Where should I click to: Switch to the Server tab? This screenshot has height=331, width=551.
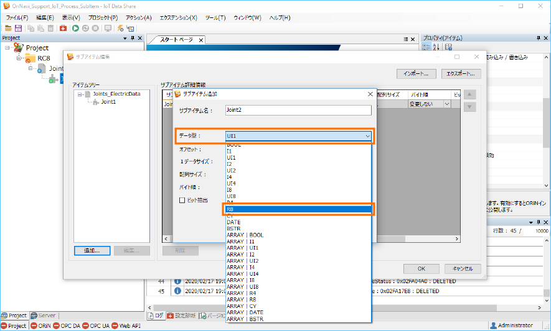pyautogui.click(x=43, y=315)
